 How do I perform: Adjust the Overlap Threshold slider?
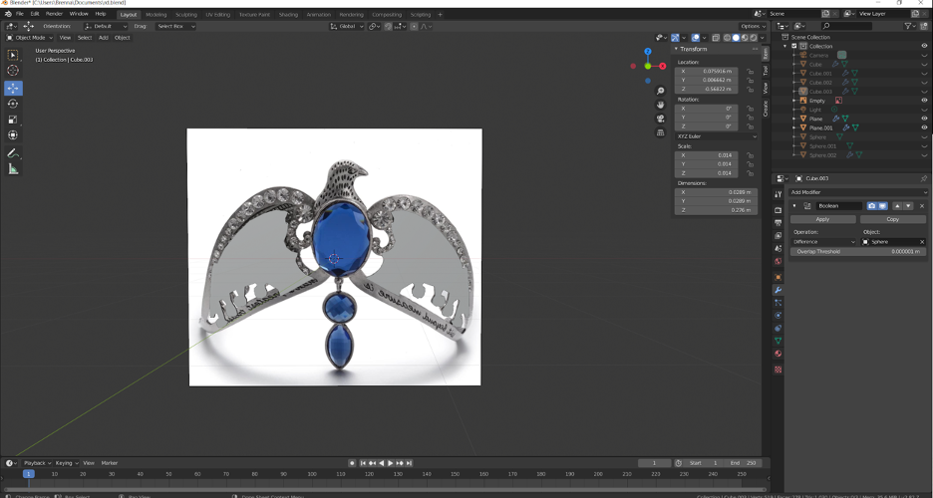click(858, 252)
